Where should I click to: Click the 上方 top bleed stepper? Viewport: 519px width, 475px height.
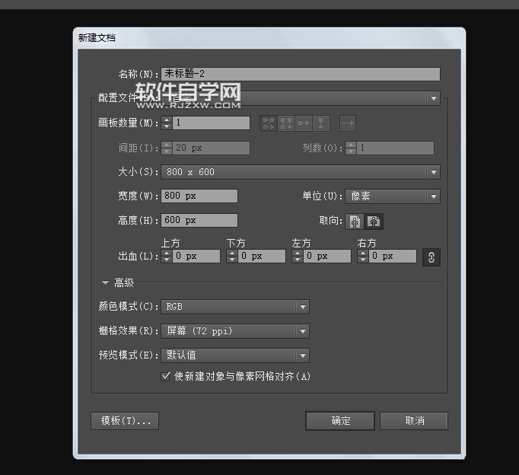pyautogui.click(x=167, y=257)
